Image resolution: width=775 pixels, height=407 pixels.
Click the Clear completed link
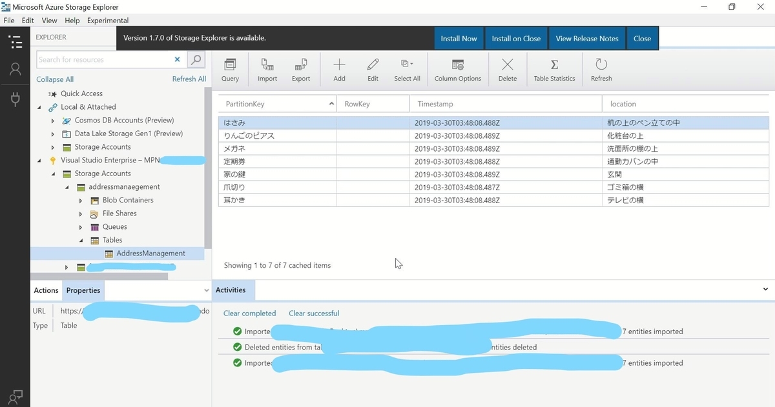pos(249,313)
